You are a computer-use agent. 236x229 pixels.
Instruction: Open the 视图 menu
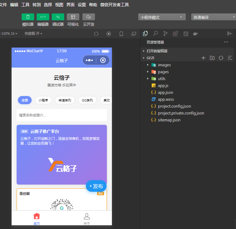tap(59, 5)
